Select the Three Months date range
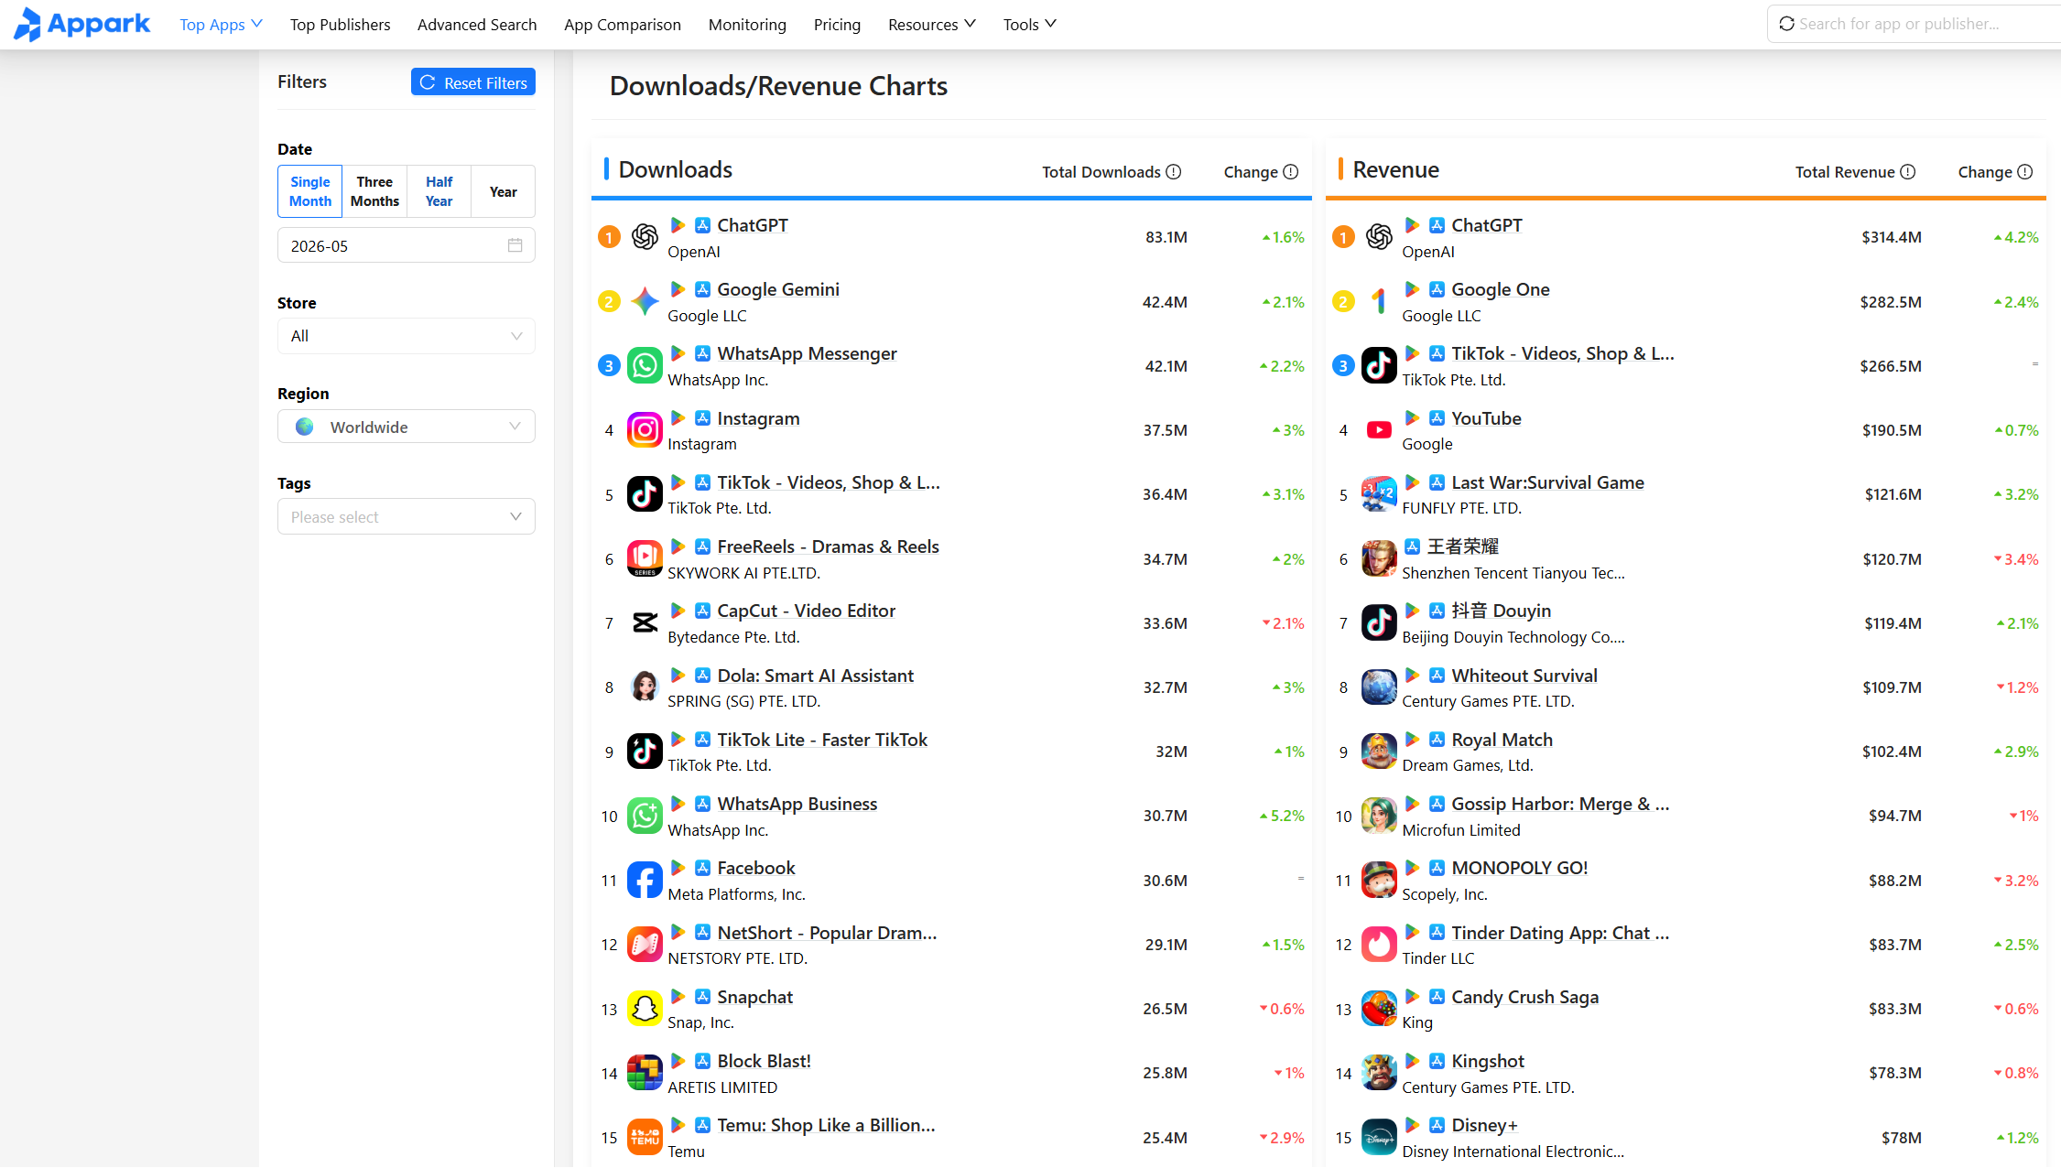Image resolution: width=2061 pixels, height=1168 pixels. (374, 191)
